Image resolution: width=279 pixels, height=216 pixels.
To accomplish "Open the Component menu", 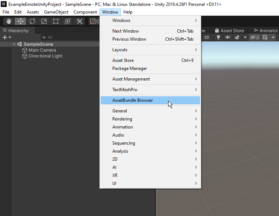I will coord(85,12).
